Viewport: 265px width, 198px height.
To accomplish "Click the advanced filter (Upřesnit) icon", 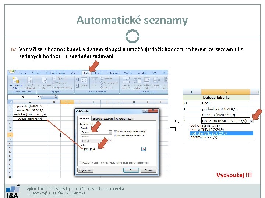I will click(x=102, y=87).
